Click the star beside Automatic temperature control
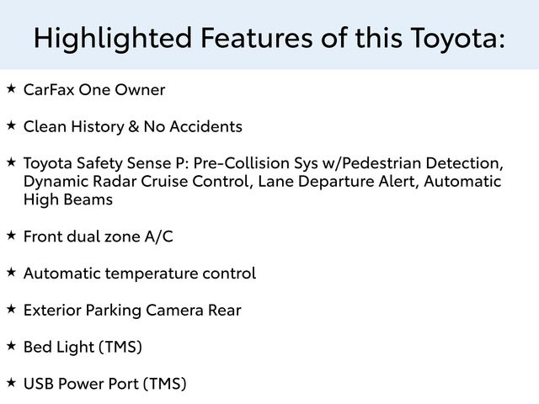 point(11,273)
